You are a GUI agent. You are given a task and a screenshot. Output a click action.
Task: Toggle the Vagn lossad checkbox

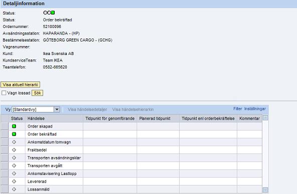tap(4, 93)
